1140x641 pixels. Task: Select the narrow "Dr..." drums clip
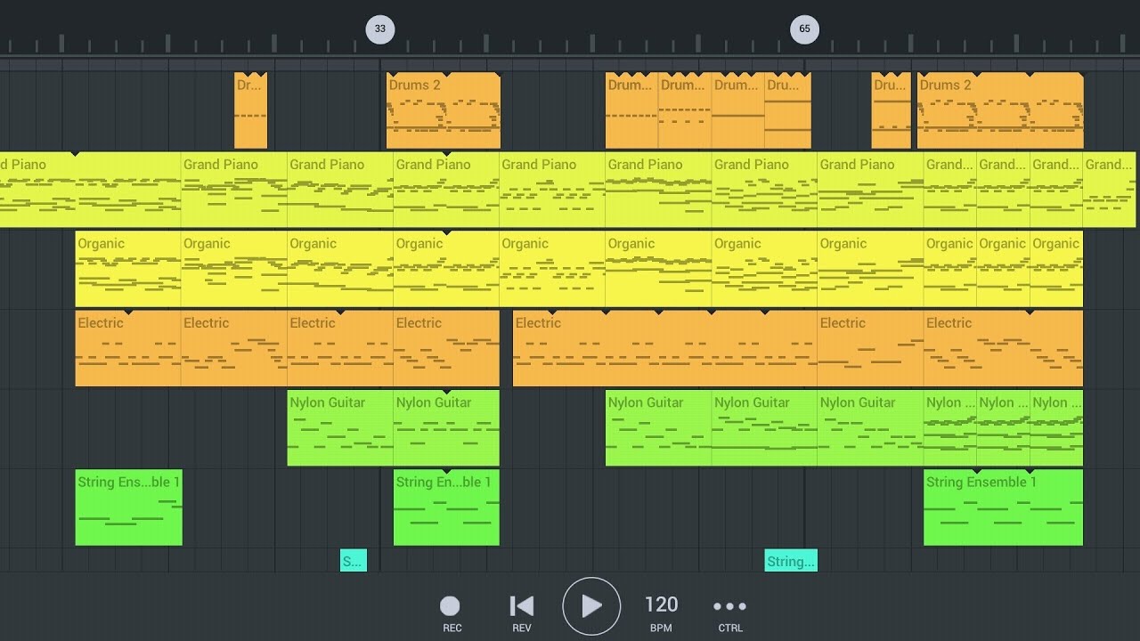(x=250, y=110)
